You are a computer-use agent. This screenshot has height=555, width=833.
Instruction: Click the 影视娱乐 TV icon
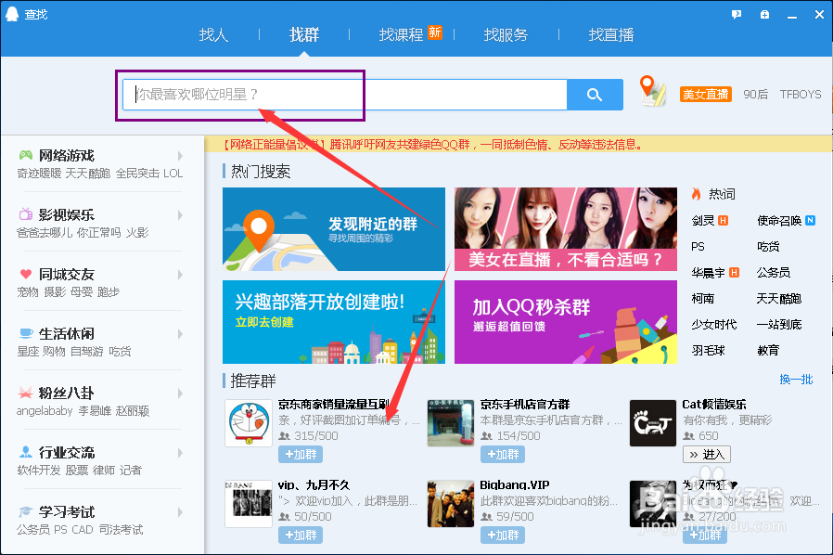click(25, 214)
